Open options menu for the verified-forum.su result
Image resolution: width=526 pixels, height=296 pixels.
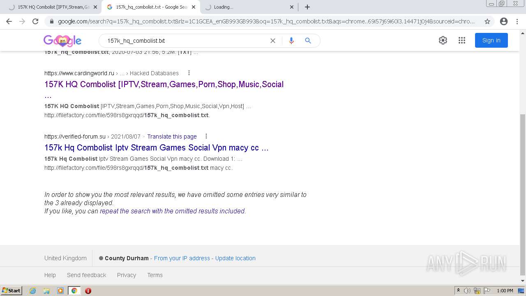(206, 136)
